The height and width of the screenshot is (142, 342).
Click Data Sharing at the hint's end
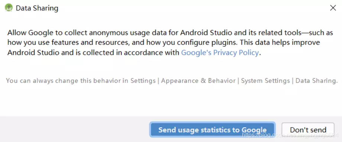[x=316, y=81]
